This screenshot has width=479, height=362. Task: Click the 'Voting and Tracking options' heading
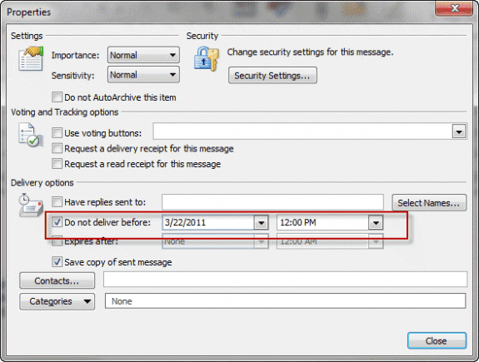point(64,112)
